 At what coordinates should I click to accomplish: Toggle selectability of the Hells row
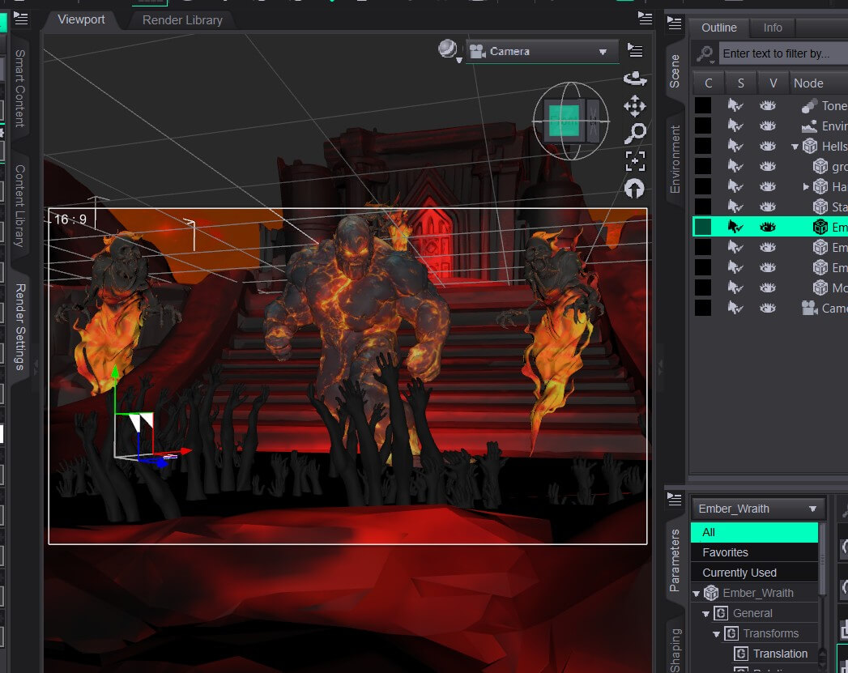(x=735, y=146)
